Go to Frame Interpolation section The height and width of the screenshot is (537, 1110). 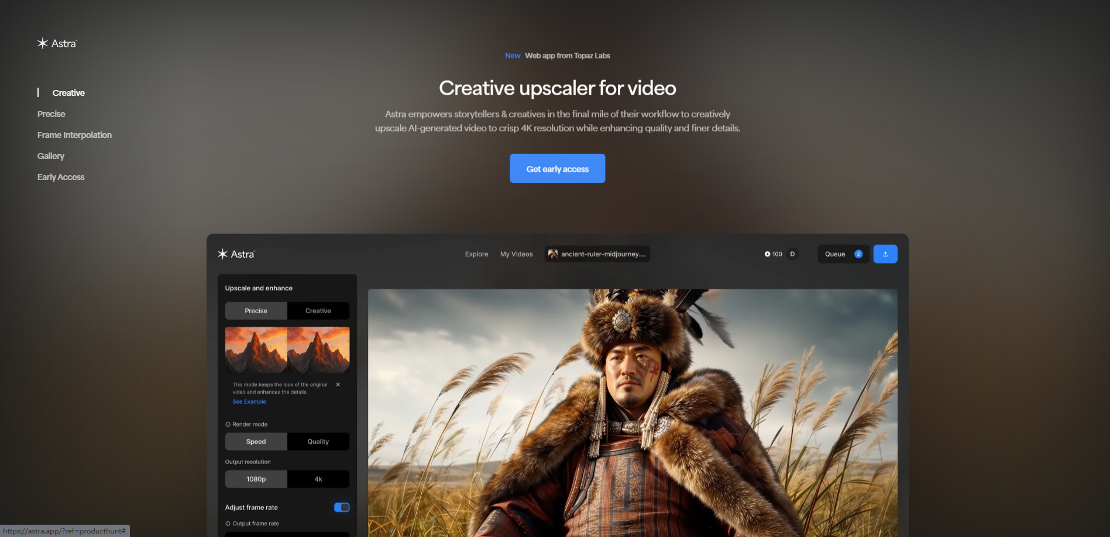(x=74, y=135)
